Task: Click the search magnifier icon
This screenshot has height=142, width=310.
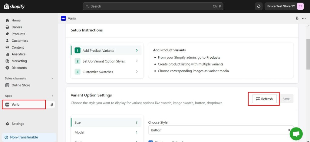Action: point(87,6)
